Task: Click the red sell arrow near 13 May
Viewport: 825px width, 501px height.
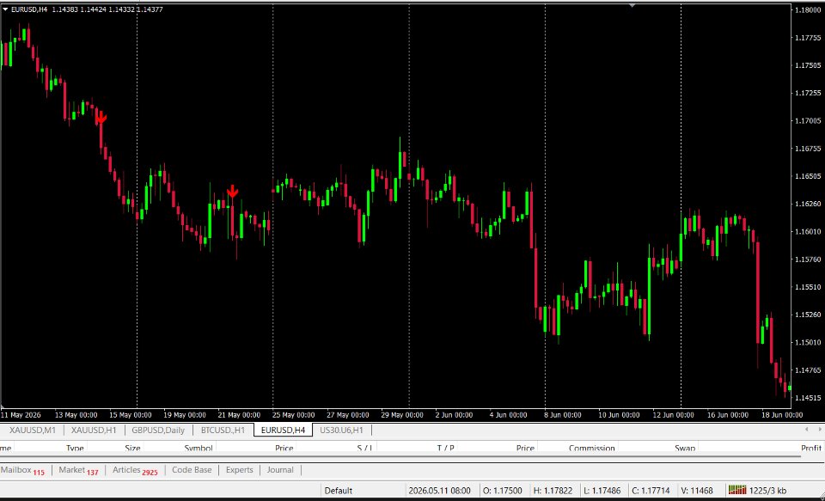Action: tap(101, 117)
